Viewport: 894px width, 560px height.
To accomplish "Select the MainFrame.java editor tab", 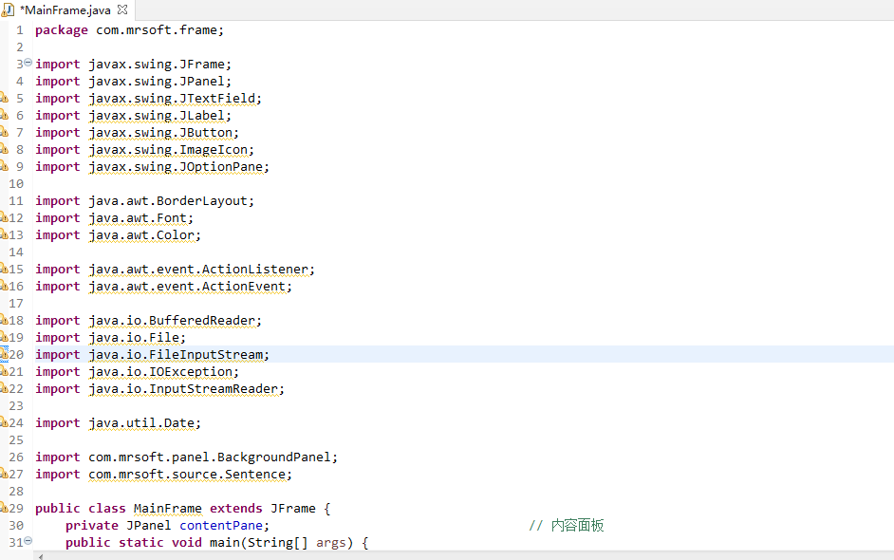I will click(x=65, y=9).
